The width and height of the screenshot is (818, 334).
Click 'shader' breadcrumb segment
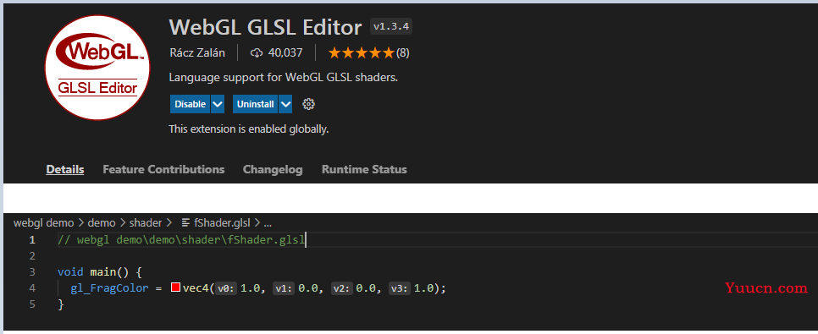tap(146, 223)
